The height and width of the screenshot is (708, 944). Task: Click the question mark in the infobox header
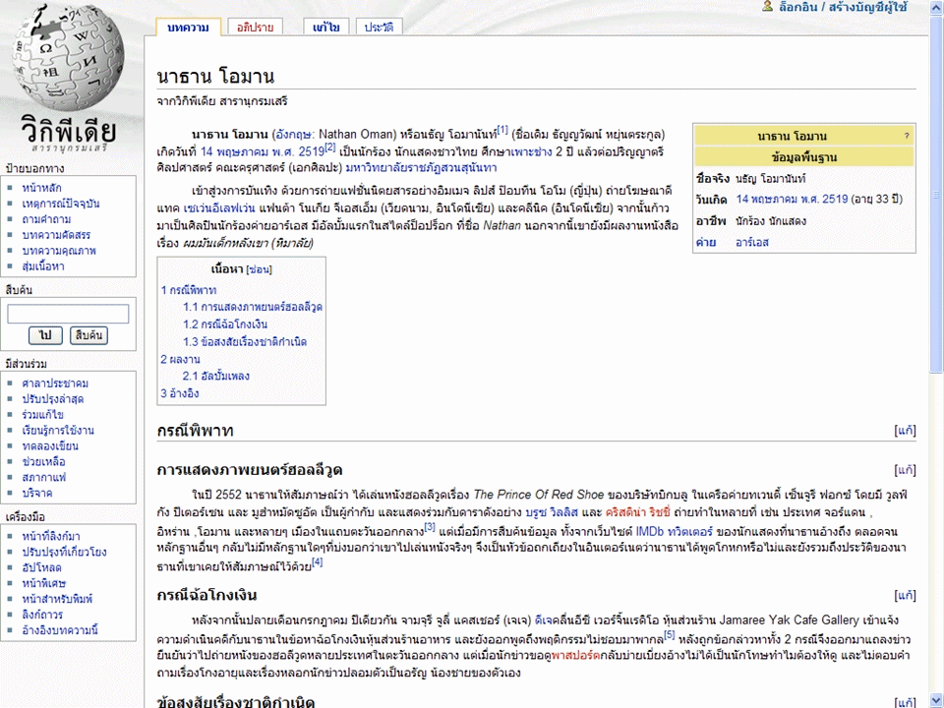click(906, 136)
